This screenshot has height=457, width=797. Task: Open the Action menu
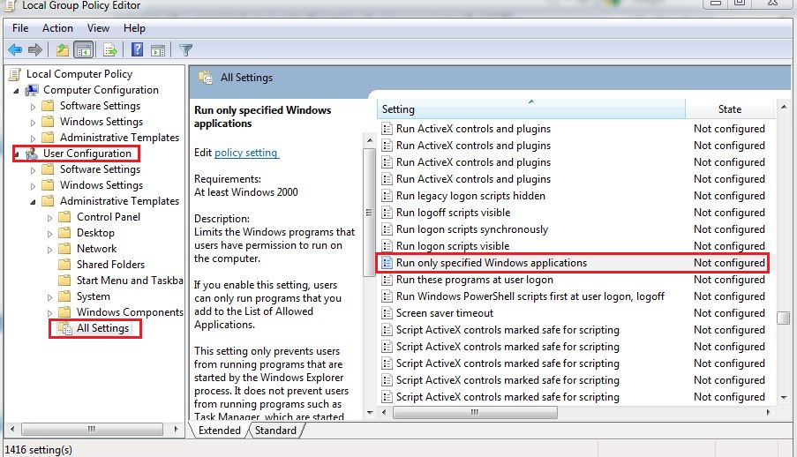56,28
